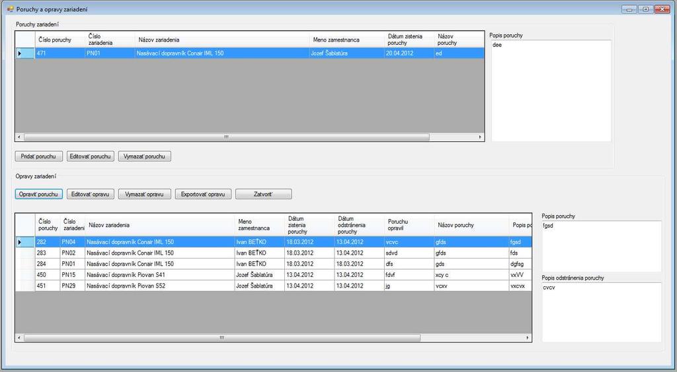Click Popis poruchy text box containing fgsd

click(x=602, y=246)
